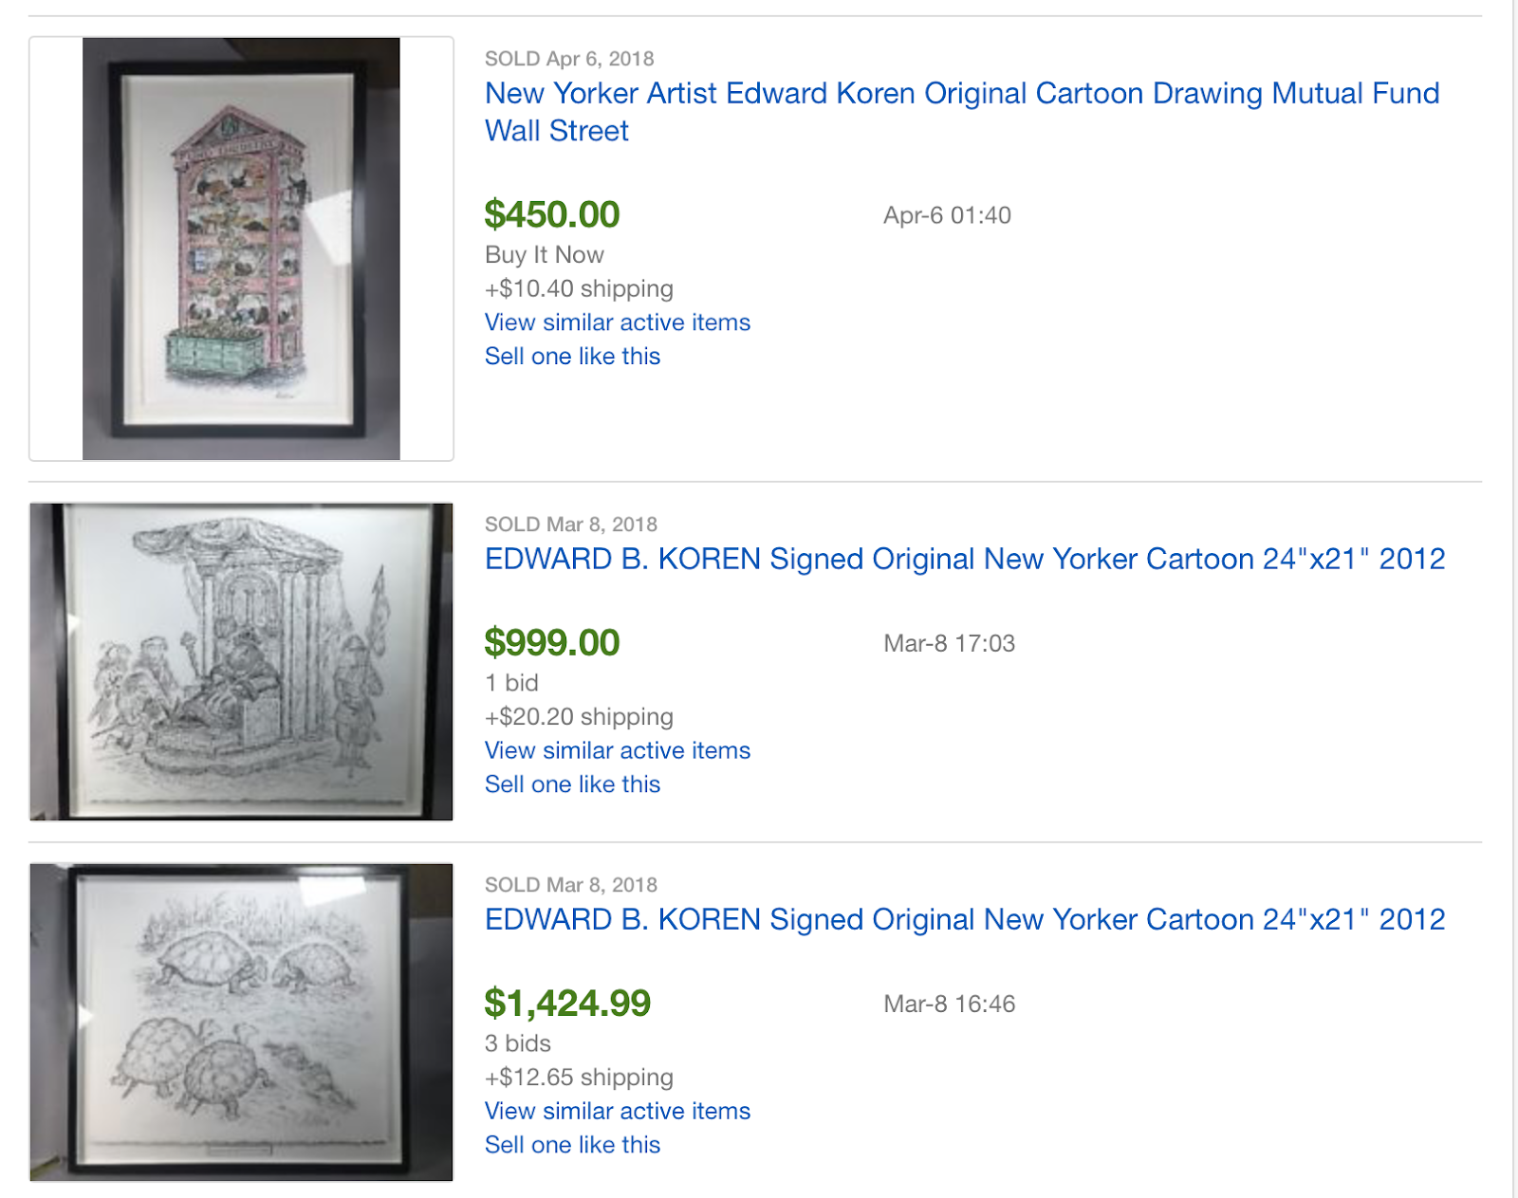View similar active items for the $1,424.99 listing
Screen dimensions: 1518x1198
click(617, 1111)
